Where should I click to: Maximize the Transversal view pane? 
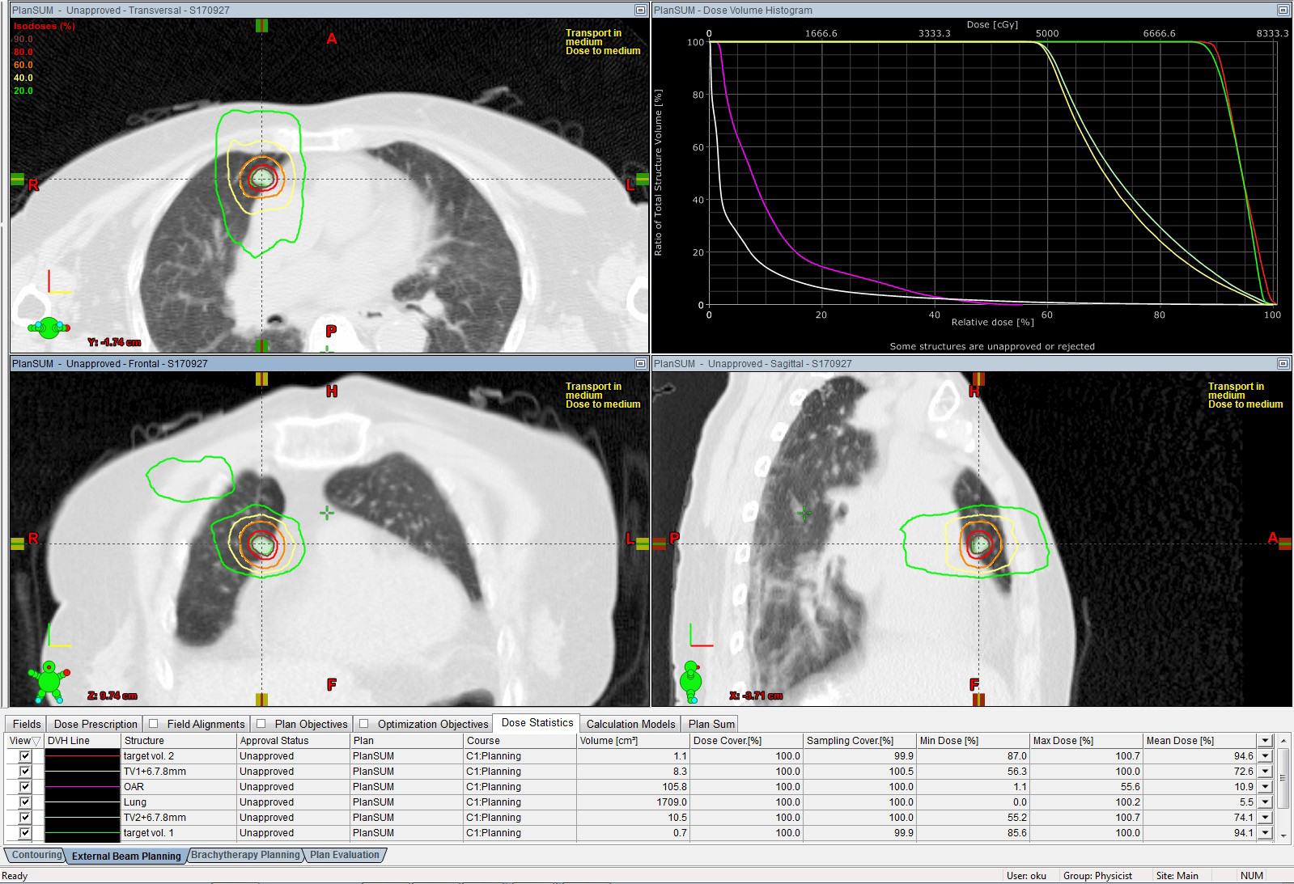[640, 11]
